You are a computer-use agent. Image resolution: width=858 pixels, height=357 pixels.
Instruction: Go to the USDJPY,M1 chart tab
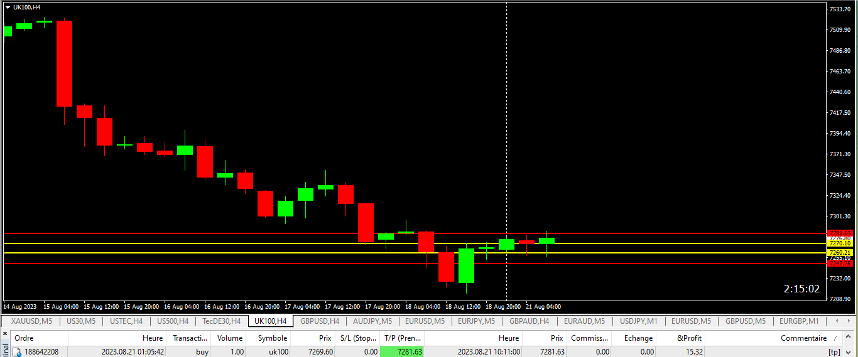639,321
